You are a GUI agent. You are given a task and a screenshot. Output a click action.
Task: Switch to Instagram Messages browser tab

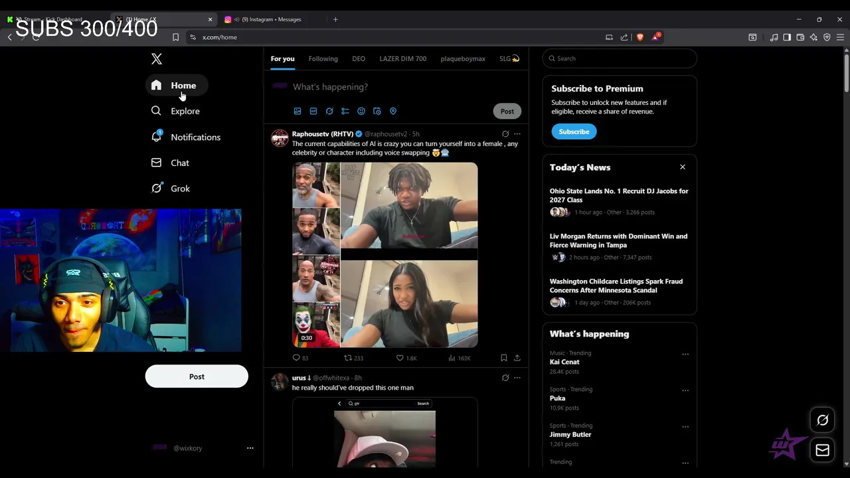click(272, 19)
